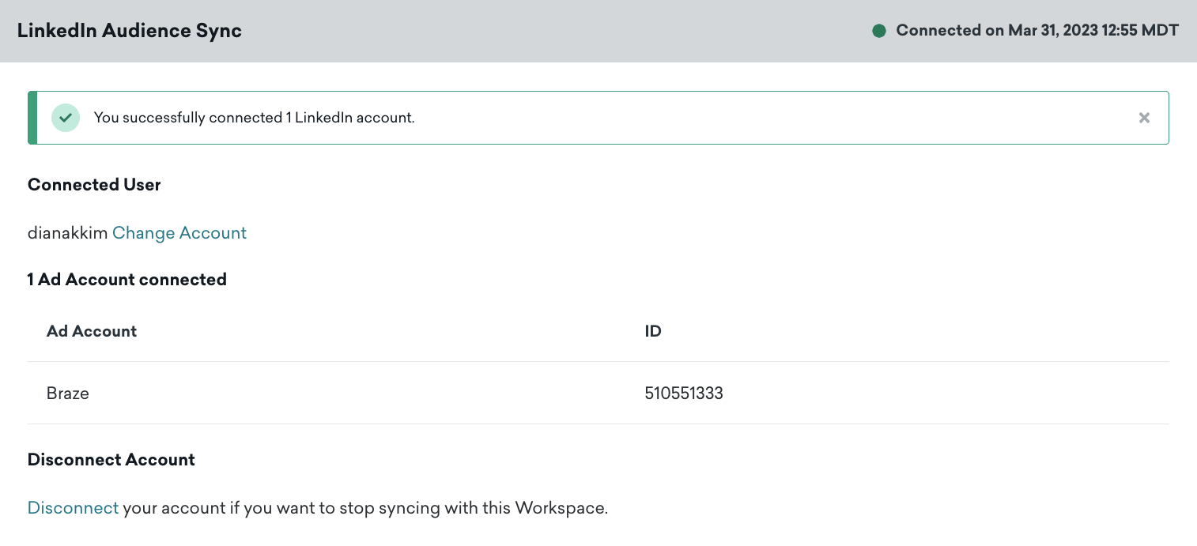The width and height of the screenshot is (1197, 546).
Task: Click the dianakkim username text
Action: tap(67, 233)
